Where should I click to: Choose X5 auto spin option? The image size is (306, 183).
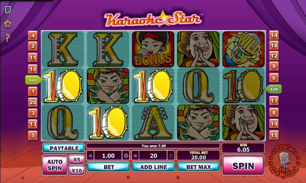pos(77,160)
